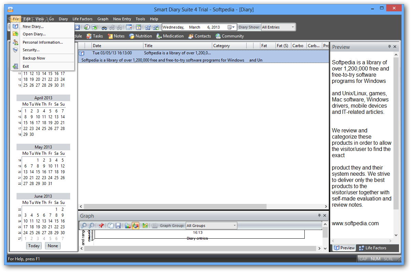Click the Carbo column header
Viewport: 411px width, 272px height.
[299, 46]
